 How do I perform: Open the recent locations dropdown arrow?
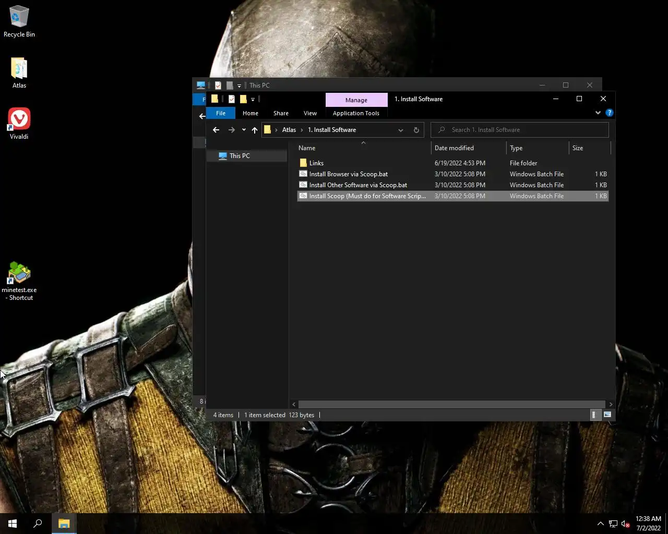pos(244,130)
